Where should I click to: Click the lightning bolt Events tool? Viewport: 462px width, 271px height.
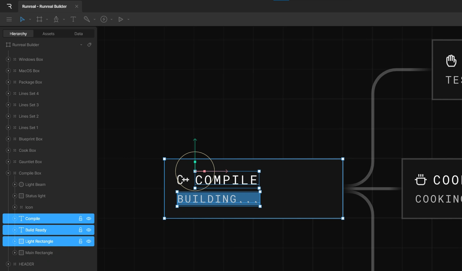(x=104, y=19)
